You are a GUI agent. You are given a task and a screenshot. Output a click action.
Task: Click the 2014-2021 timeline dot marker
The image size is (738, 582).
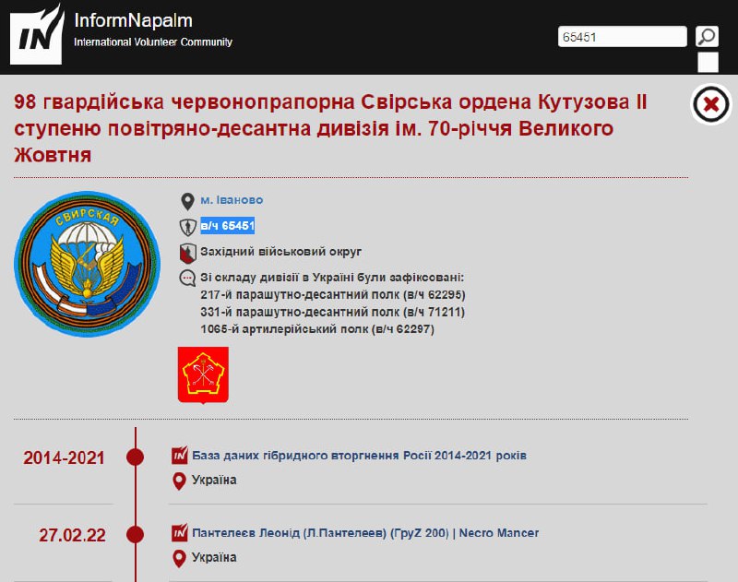click(136, 457)
